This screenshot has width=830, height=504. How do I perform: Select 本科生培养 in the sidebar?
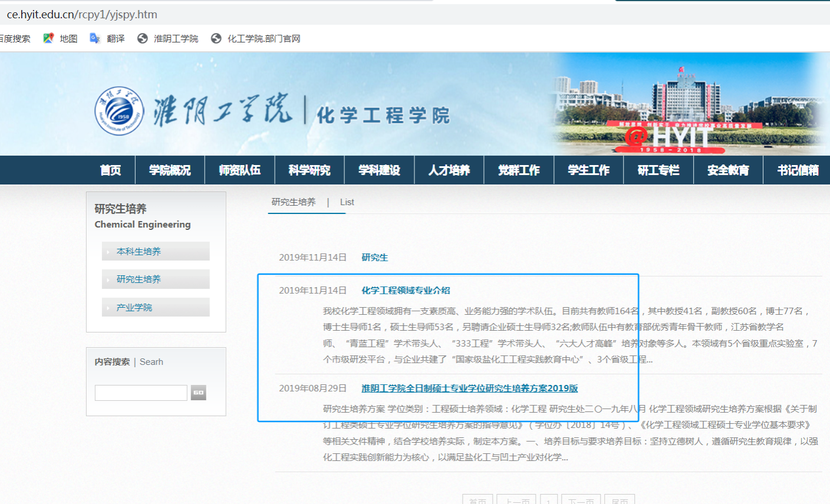139,251
